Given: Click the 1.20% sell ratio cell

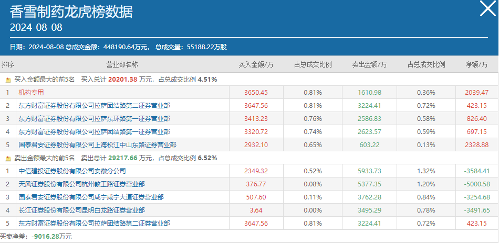Looking at the screenshot, I should click(x=426, y=184).
